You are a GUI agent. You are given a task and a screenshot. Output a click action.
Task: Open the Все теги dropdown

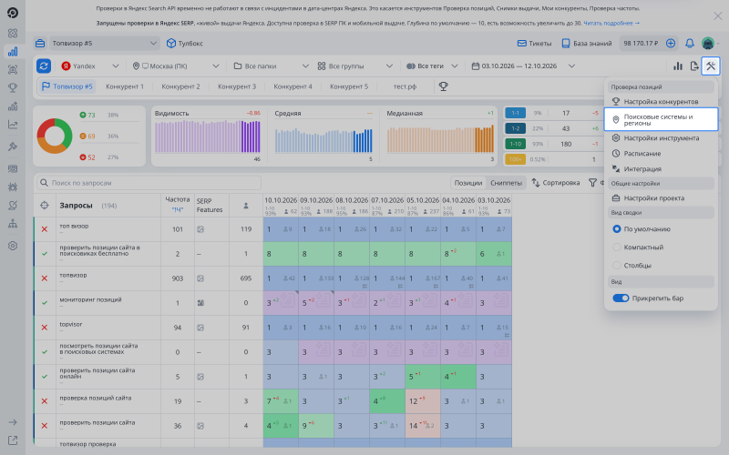(x=432, y=66)
